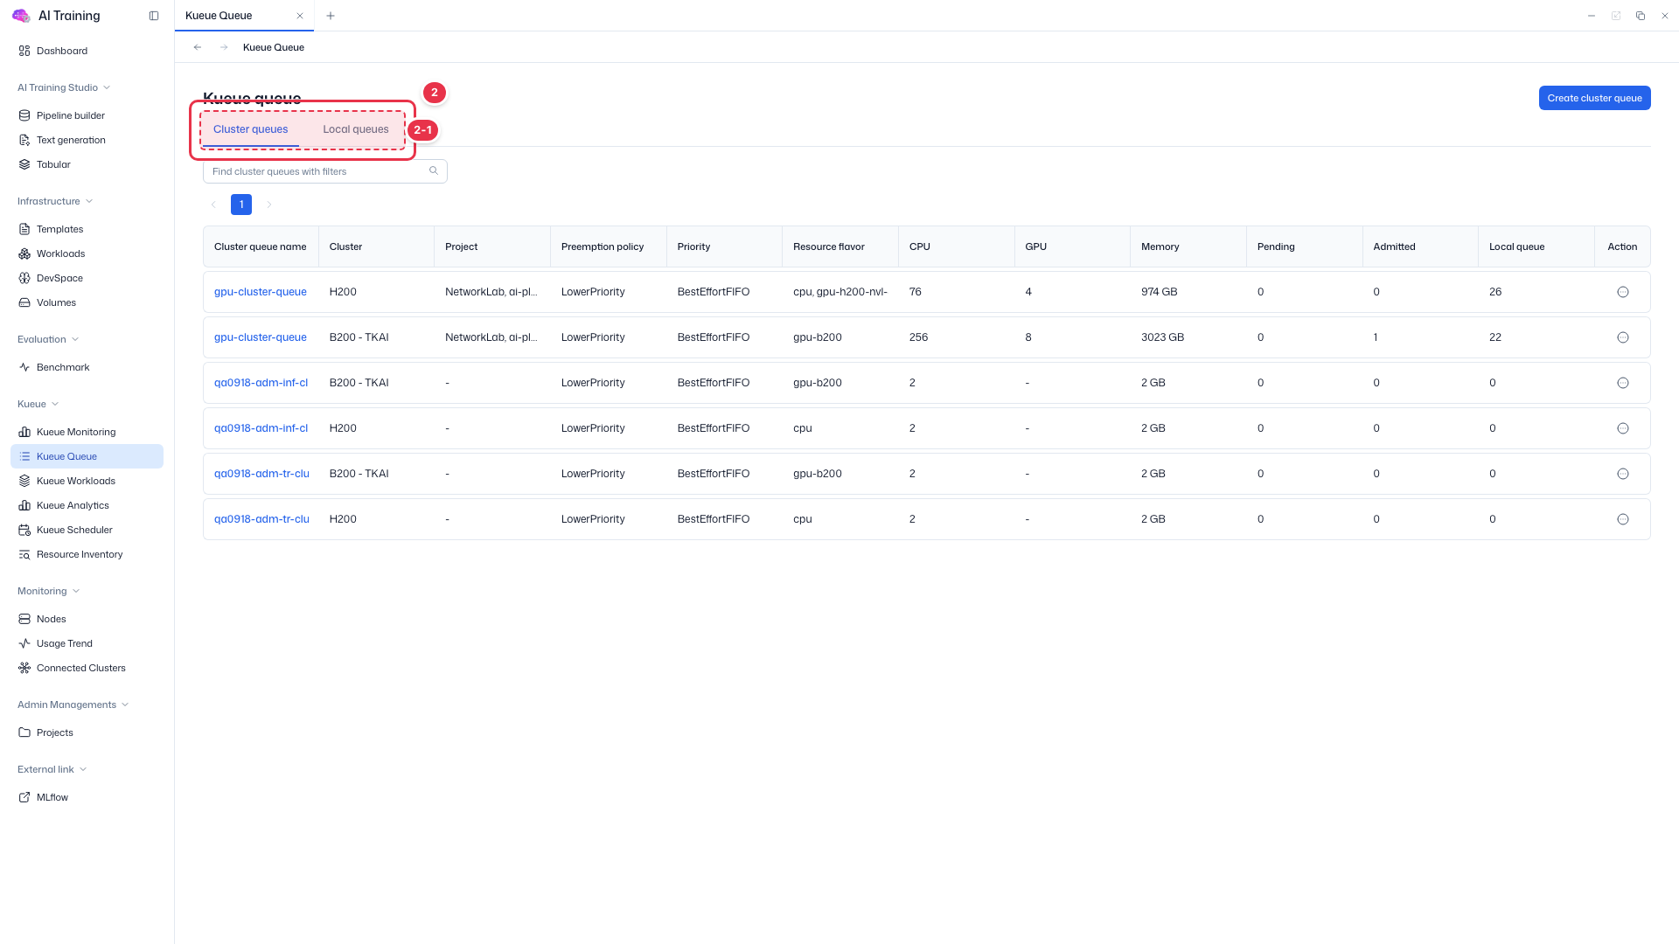
Task: Click the 3023 GB memory cell
Action: click(x=1162, y=337)
